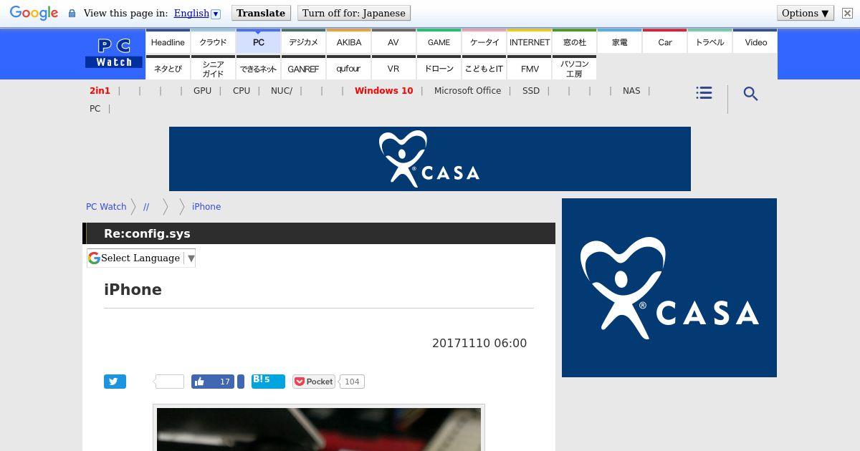The image size is (860, 451).
Task: Open the Select Language combo box
Action: [x=141, y=258]
